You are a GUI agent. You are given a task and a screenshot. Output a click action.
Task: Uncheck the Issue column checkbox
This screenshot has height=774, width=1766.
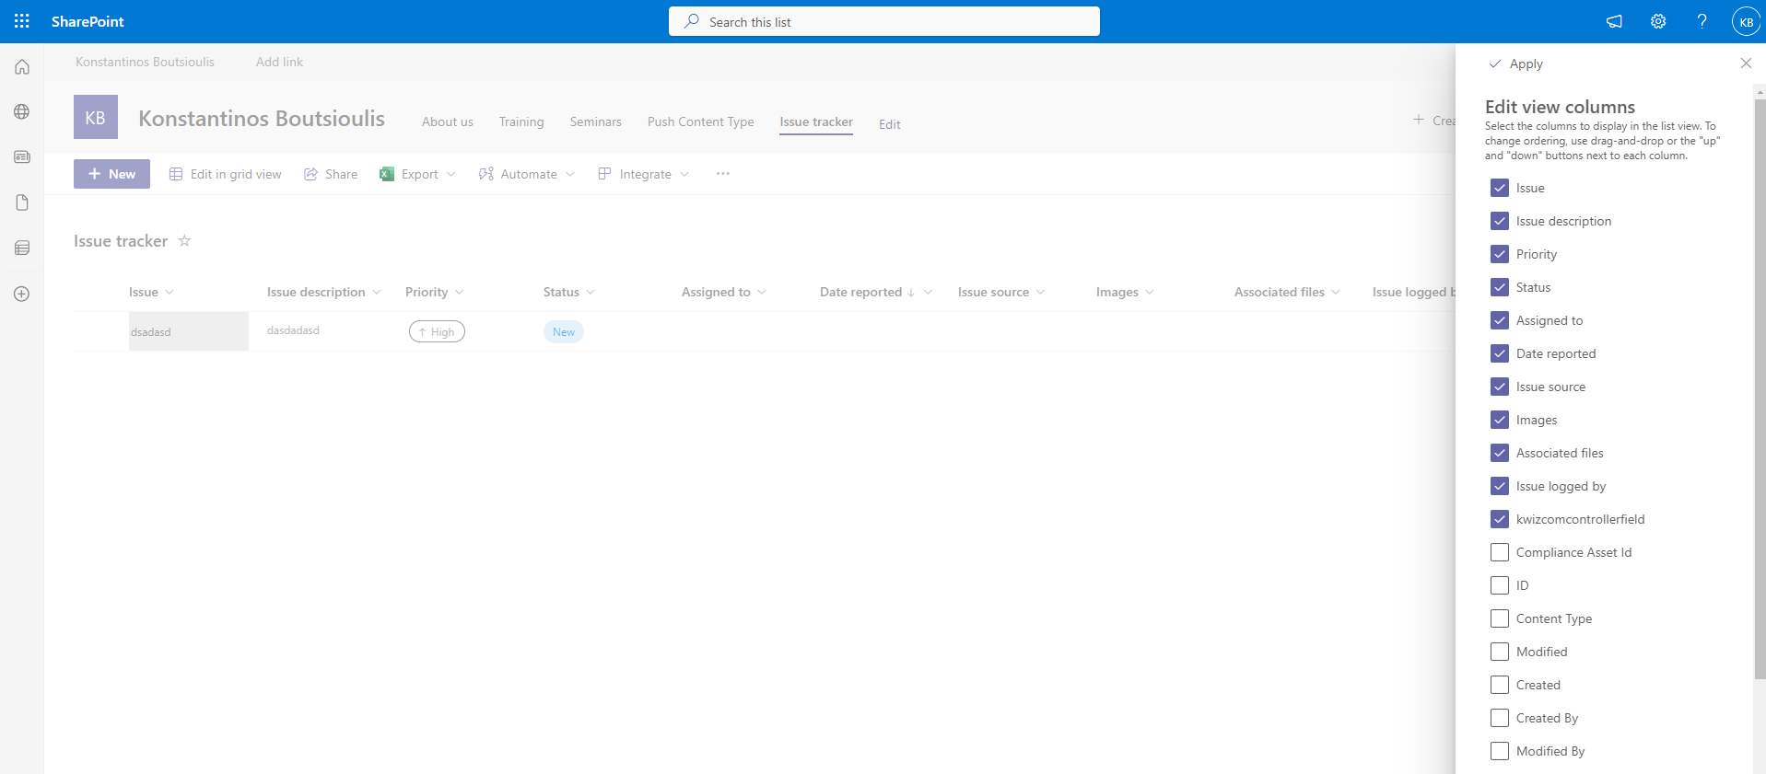tap(1500, 188)
